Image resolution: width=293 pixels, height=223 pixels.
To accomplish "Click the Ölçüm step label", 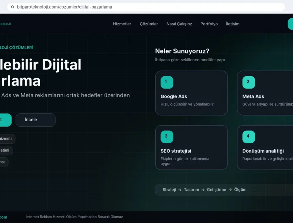I will tap(240, 190).
